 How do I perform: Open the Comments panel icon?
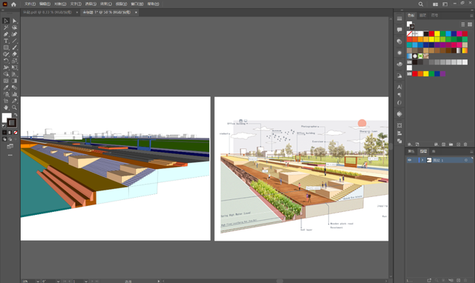pyautogui.click(x=399, y=30)
